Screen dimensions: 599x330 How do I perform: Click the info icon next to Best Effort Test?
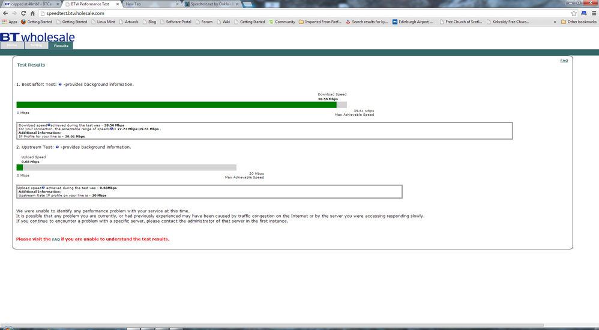coord(60,85)
